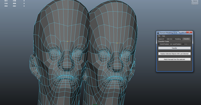Close the Diamant Modeling window
201x105 pixels.
coord(190,32)
